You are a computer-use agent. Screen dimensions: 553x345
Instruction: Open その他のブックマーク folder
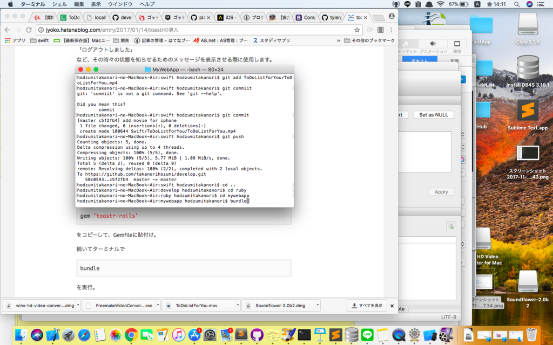coord(369,40)
